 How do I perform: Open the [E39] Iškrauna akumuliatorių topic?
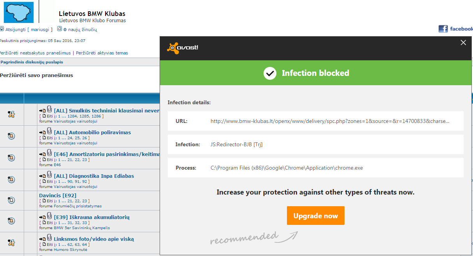[x=91, y=217]
